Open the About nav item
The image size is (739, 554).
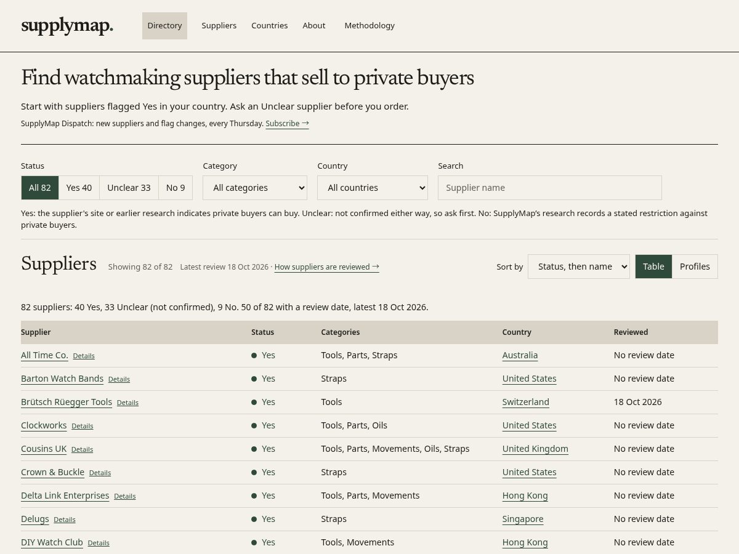tap(314, 26)
